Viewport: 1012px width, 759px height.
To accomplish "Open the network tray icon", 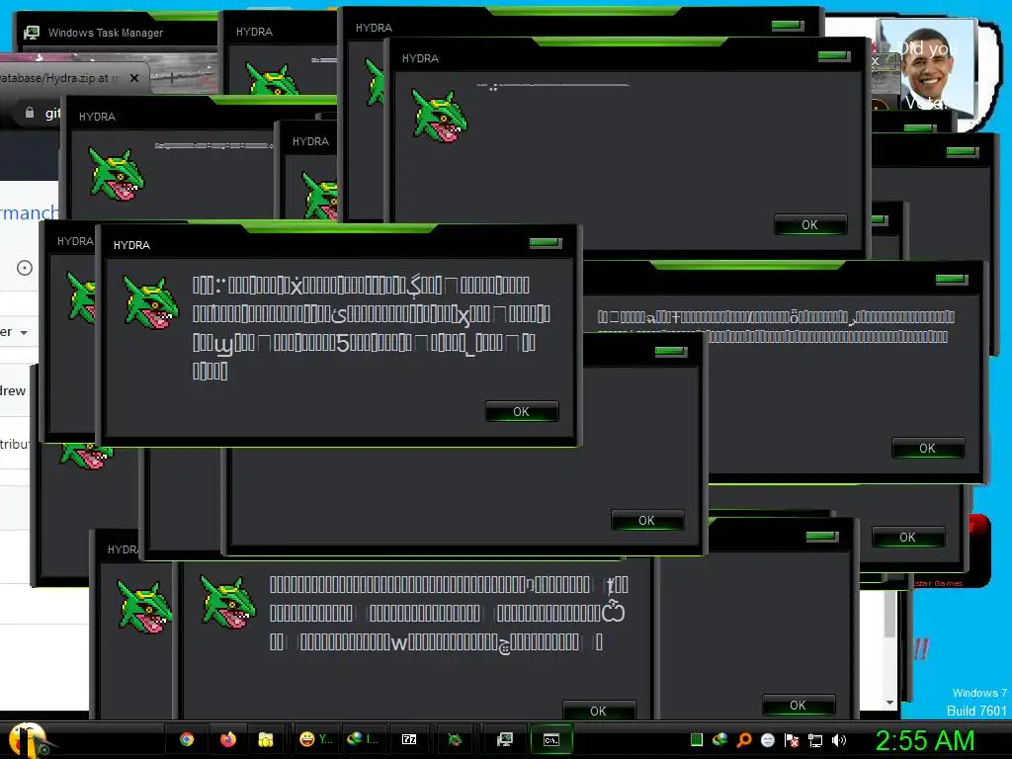I will click(x=815, y=740).
